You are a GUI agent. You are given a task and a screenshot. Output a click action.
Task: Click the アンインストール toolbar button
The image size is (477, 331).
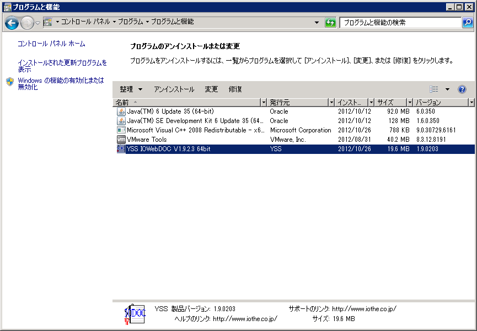tap(174, 89)
